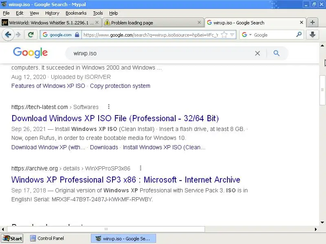Open the Tools menu
326x244 pixels.
98,13
